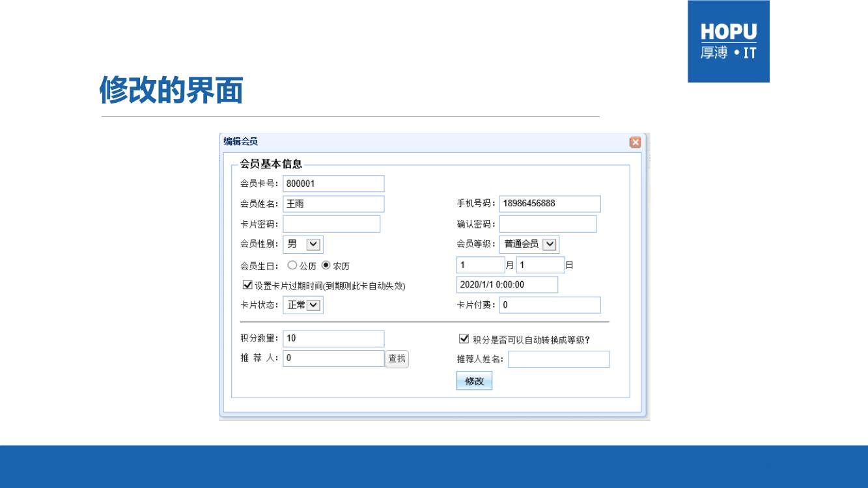This screenshot has height=488, width=868.
Task: Click the 卡片密码 input field
Action: (331, 224)
